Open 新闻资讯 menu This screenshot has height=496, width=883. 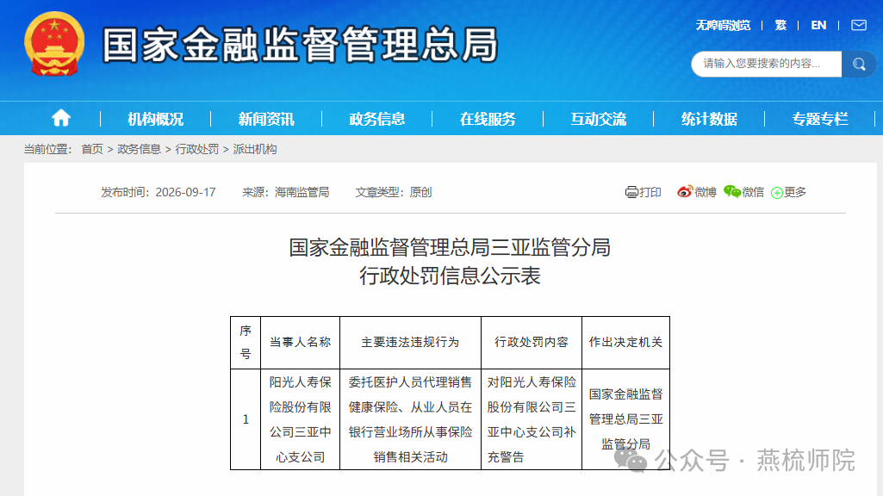[x=266, y=119]
